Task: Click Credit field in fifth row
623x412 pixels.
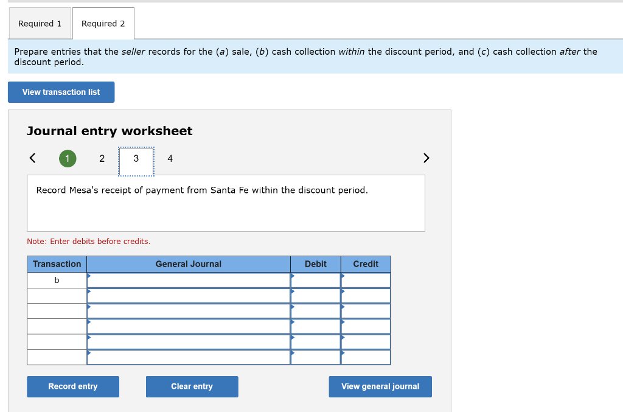Action: pos(366,342)
